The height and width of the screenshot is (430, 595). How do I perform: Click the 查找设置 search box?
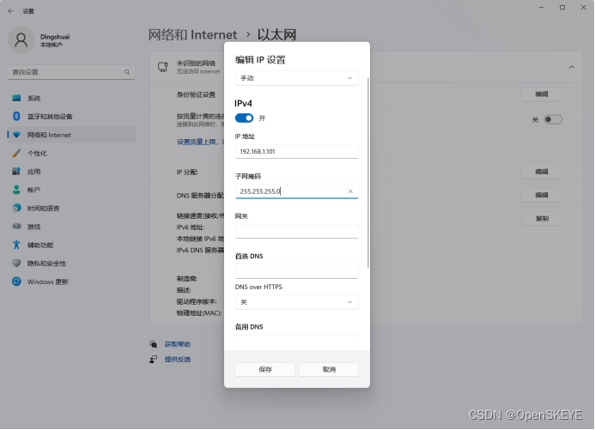pos(71,72)
